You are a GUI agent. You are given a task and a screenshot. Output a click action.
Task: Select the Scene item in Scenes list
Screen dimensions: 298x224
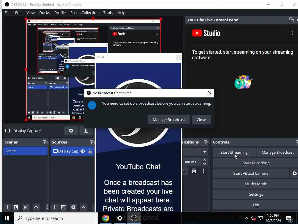(x=25, y=151)
